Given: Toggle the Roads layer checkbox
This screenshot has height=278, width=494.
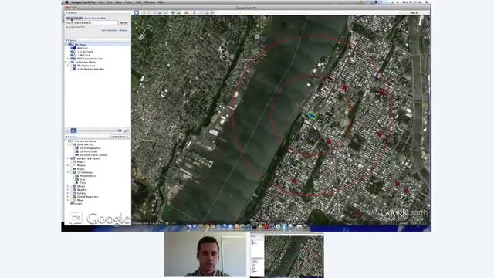Looking at the screenshot, I should (x=72, y=169).
